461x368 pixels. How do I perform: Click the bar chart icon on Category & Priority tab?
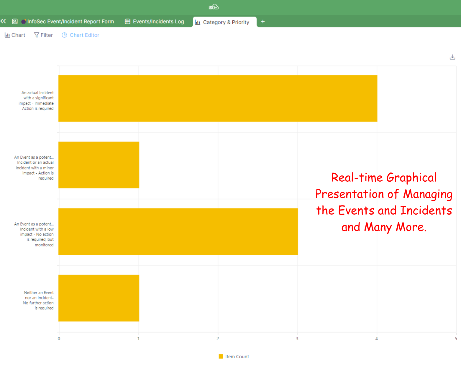[198, 22]
